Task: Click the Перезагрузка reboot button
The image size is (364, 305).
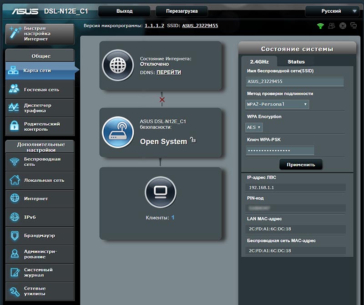Action: (182, 11)
